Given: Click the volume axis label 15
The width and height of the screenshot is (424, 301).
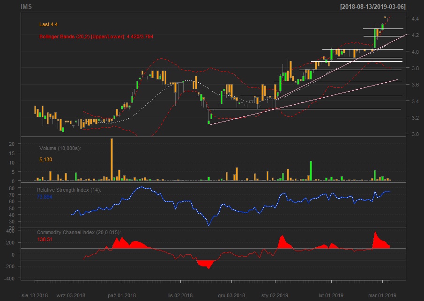Looking at the screenshot, I should click(x=11, y=153).
